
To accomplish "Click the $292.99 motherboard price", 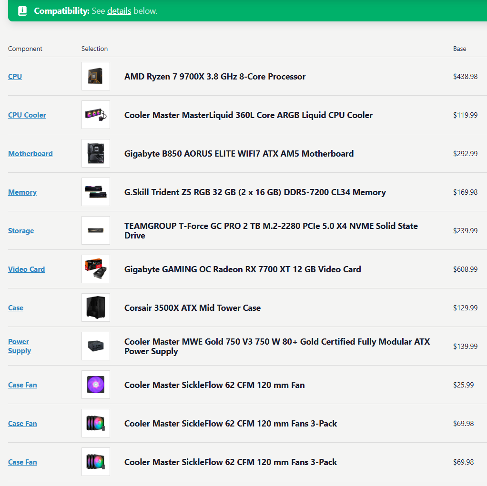I will pos(465,154).
